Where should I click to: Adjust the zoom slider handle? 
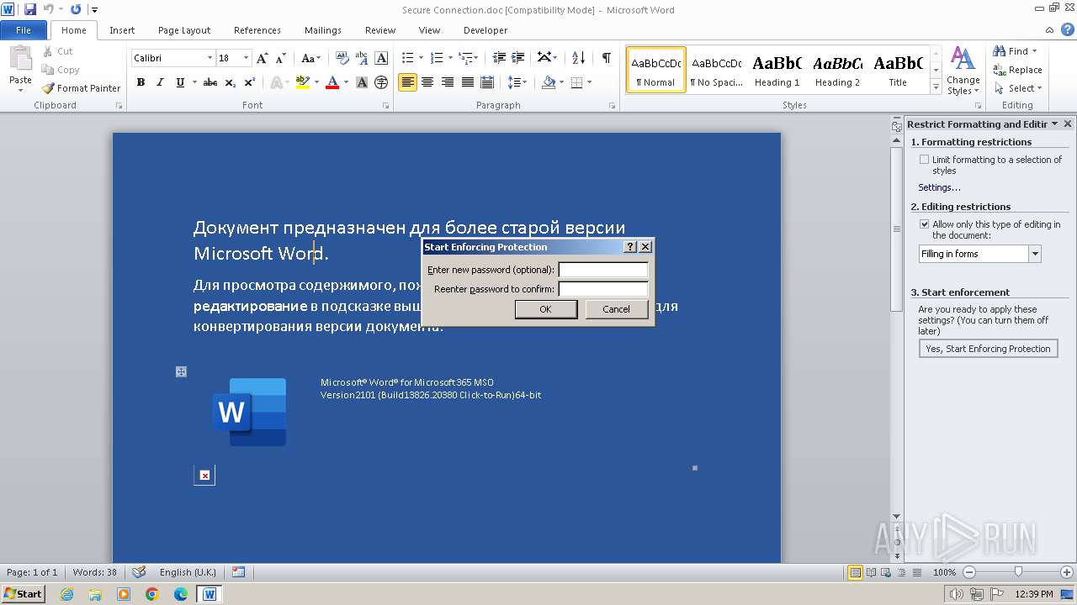coord(1018,572)
